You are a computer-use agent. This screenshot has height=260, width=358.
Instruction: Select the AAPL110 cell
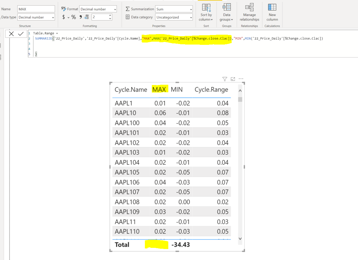click(127, 231)
